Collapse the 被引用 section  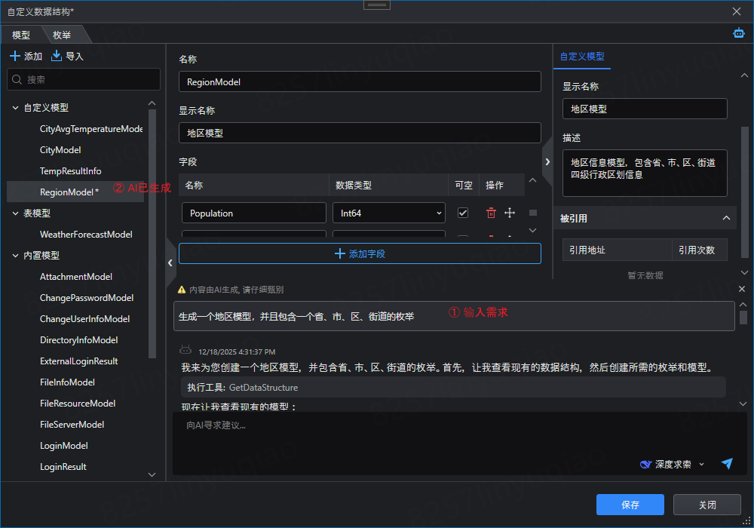pyautogui.click(x=726, y=218)
